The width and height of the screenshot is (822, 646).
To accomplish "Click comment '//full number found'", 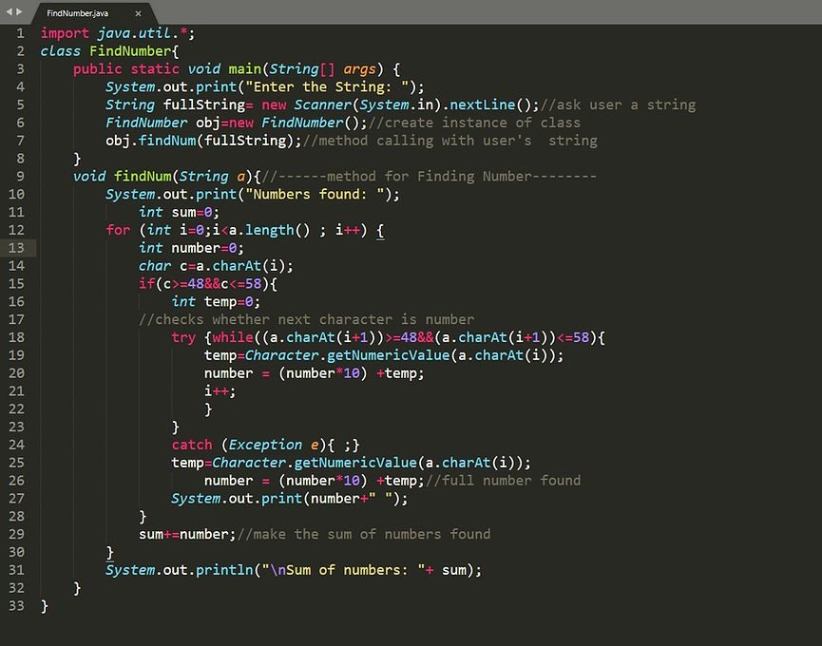I will 504,481.
